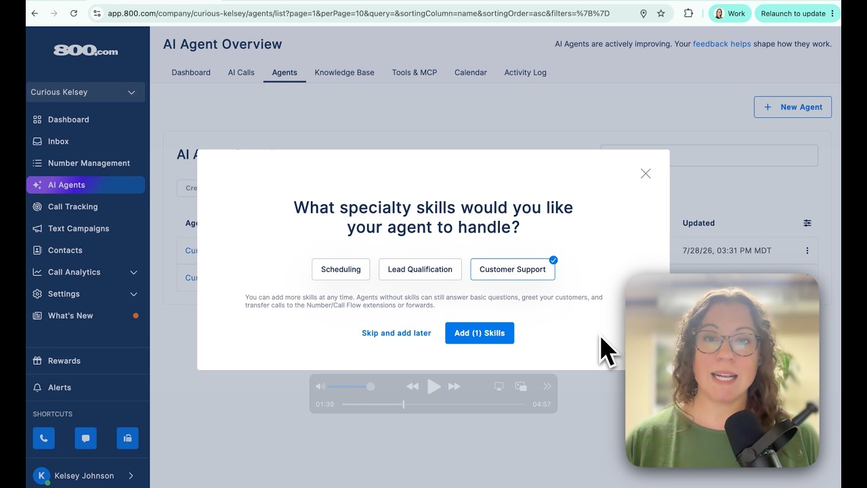Bookmark this page with the star icon
The width and height of the screenshot is (867, 488).
click(x=661, y=13)
